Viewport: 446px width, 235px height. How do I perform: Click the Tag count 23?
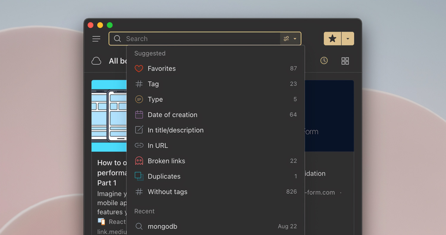click(x=293, y=84)
